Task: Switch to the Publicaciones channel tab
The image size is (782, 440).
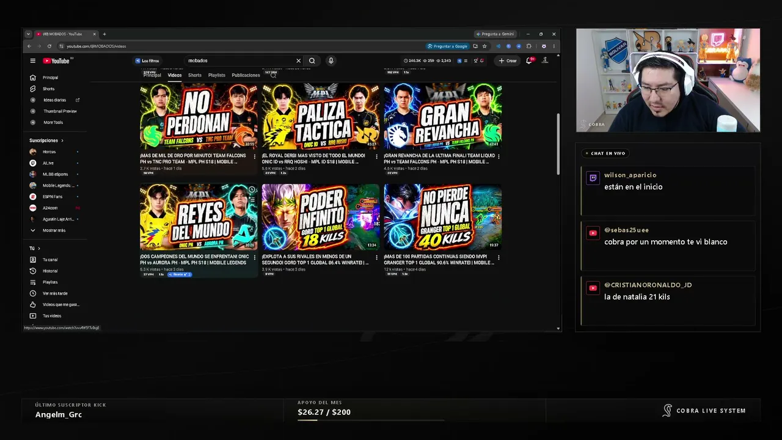Action: 246,75
